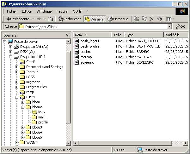Open the Edition menu

pos(27,11)
